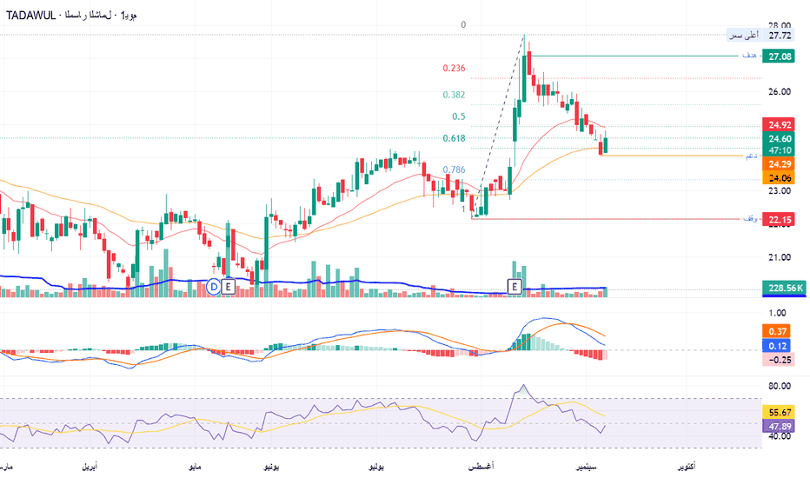Image resolution: width=810 pixels, height=478 pixels.
Task: Select the 0.618 Fibonacci level label
Action: [x=454, y=138]
